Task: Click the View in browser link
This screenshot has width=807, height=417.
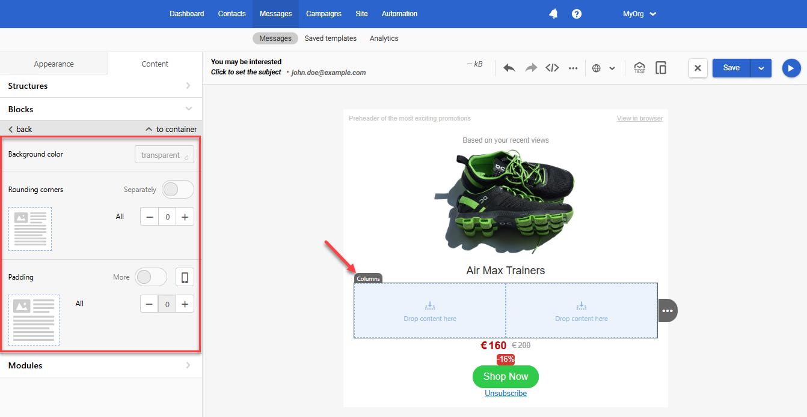Action: [639, 119]
